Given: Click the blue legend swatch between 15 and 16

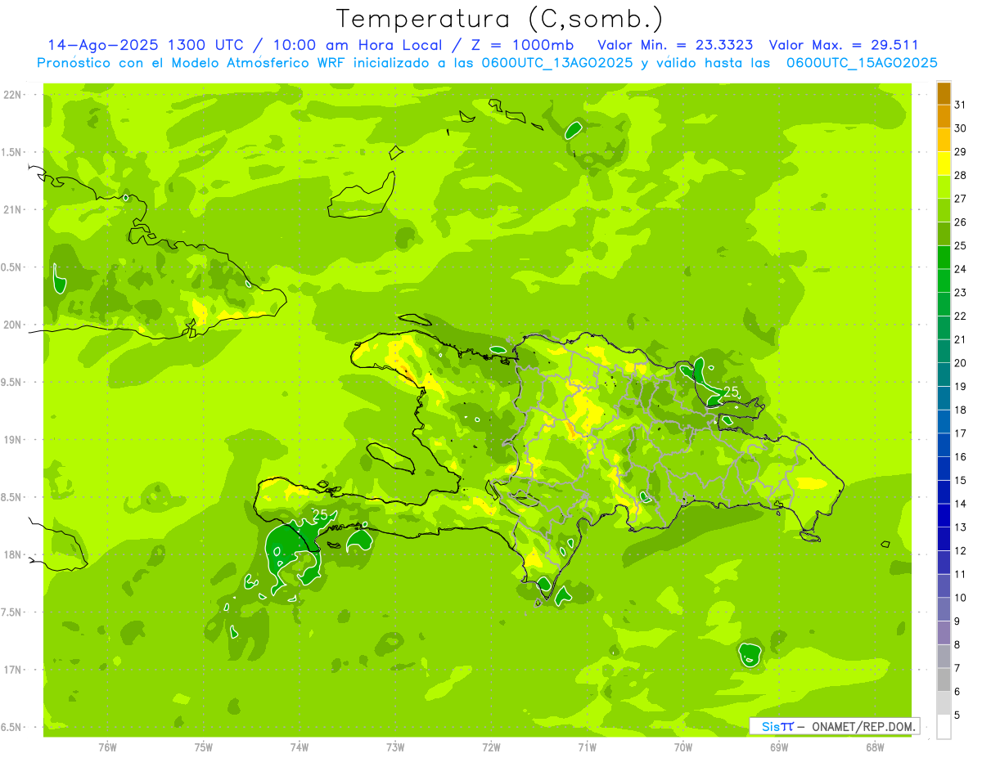Looking at the screenshot, I should pyautogui.click(x=944, y=469).
